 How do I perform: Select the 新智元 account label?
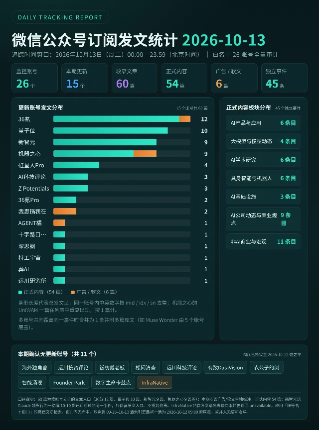tap(26, 142)
